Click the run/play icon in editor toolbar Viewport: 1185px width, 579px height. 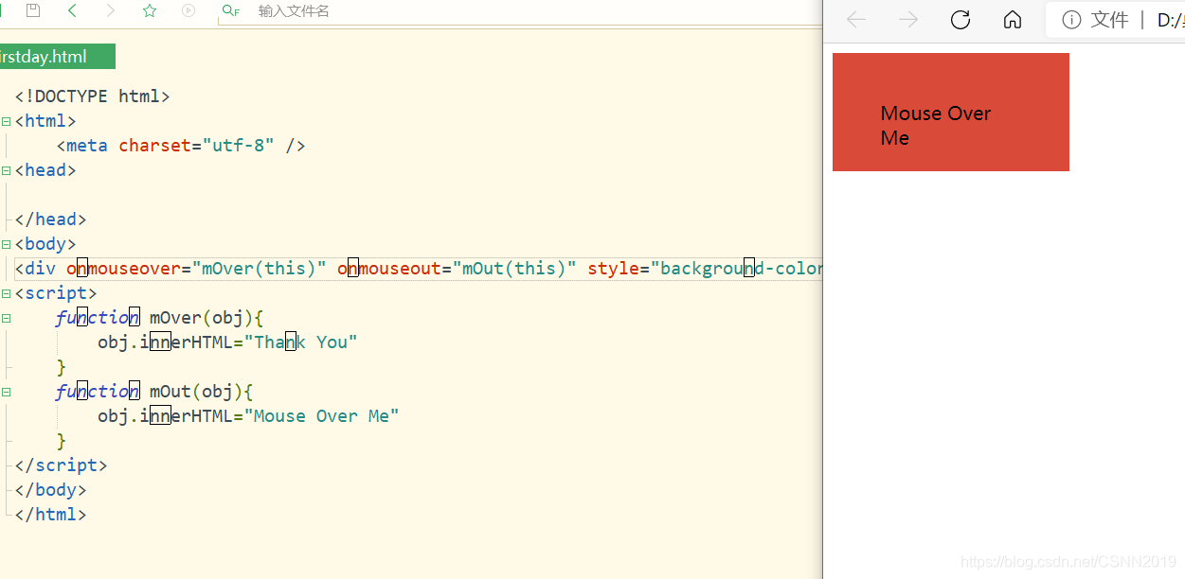pyautogui.click(x=189, y=10)
